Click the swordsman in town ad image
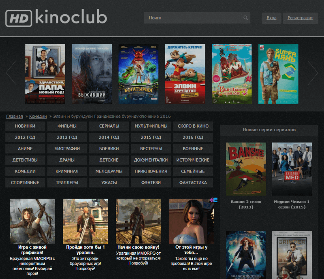The height and width of the screenshot is (279, 324). click(x=85, y=221)
